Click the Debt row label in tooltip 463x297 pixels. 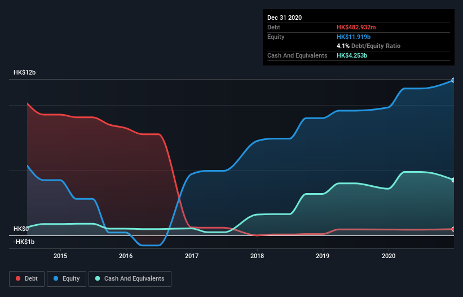pos(274,27)
